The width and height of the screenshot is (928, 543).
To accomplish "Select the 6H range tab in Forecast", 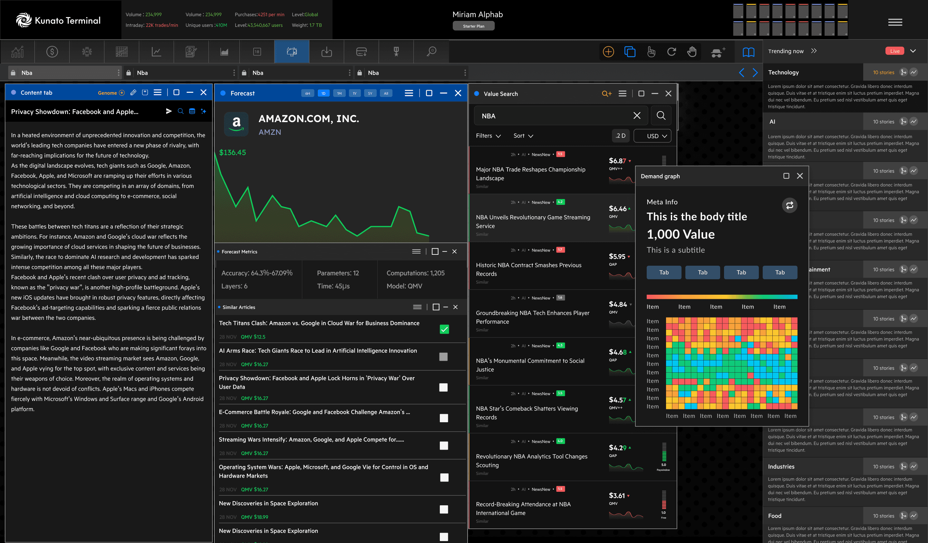I will pyautogui.click(x=307, y=93).
